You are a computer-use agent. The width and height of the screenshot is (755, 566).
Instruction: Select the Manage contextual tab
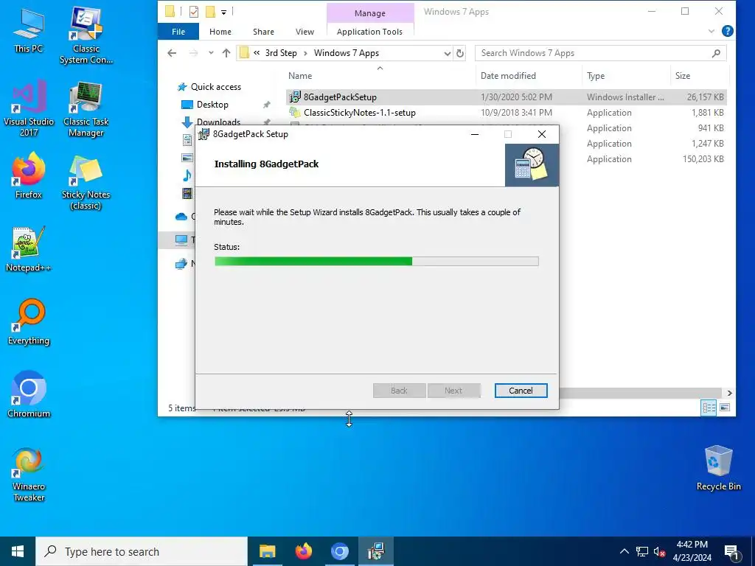coord(370,13)
